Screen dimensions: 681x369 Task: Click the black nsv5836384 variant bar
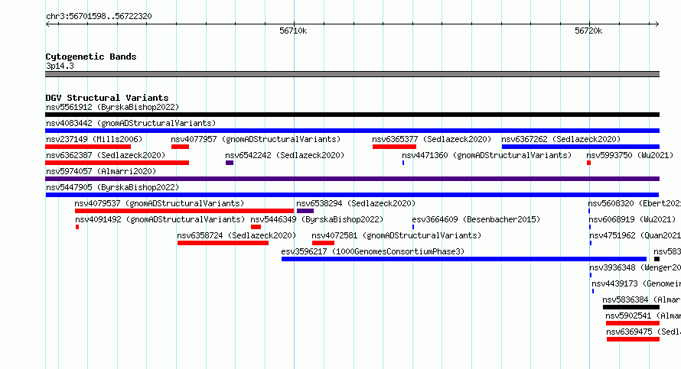[631, 307]
